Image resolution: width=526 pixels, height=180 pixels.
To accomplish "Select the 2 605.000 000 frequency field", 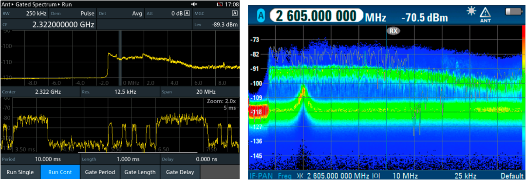I will (316, 16).
